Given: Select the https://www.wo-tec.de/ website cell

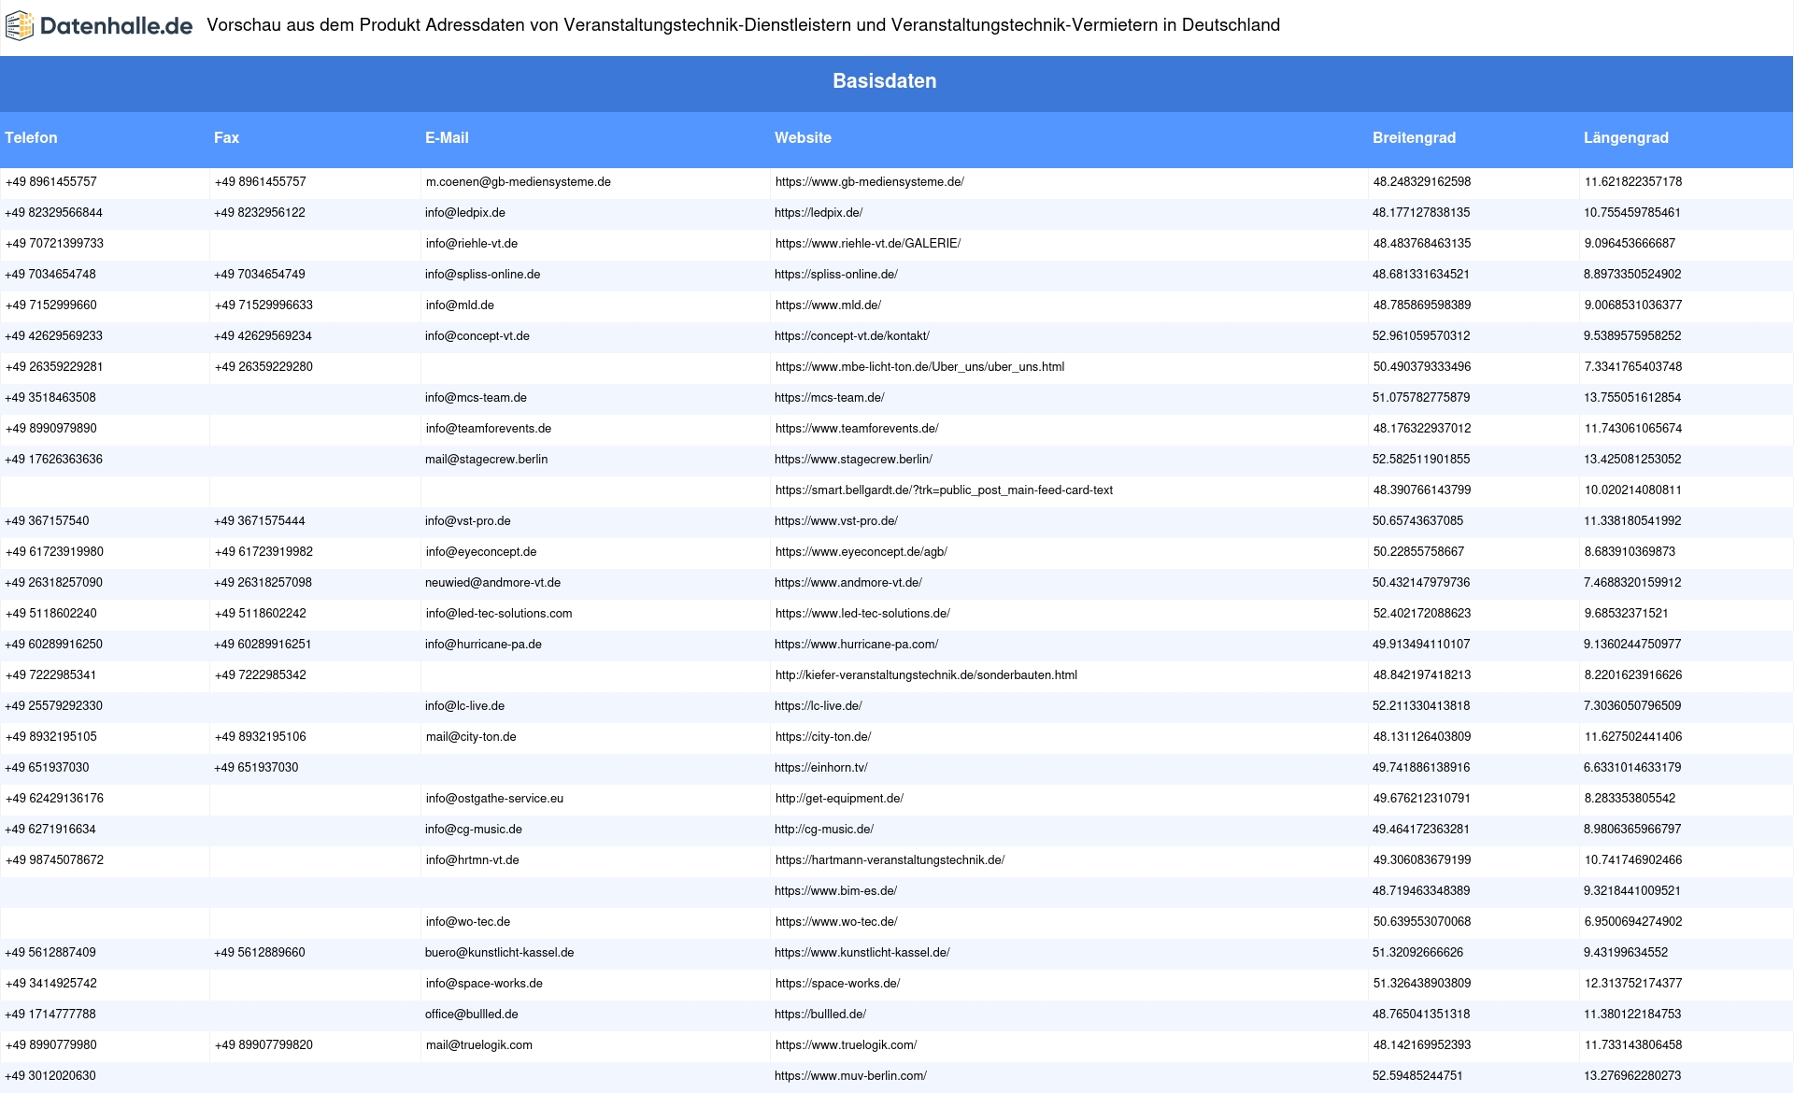Looking at the screenshot, I should (836, 922).
